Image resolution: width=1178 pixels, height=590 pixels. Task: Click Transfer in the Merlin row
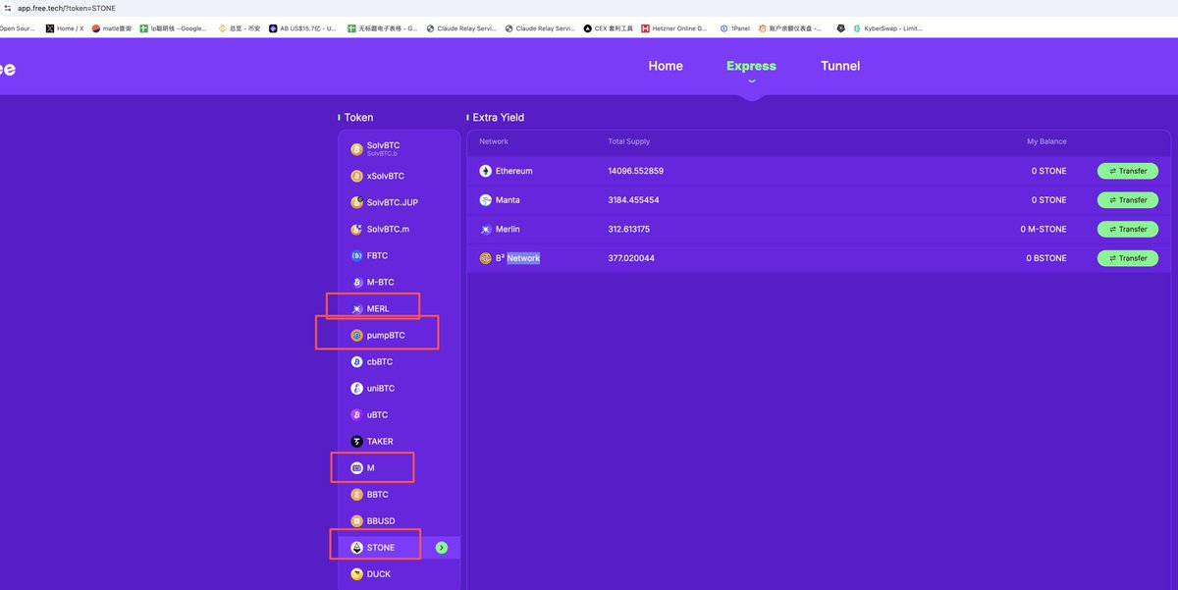tap(1128, 229)
